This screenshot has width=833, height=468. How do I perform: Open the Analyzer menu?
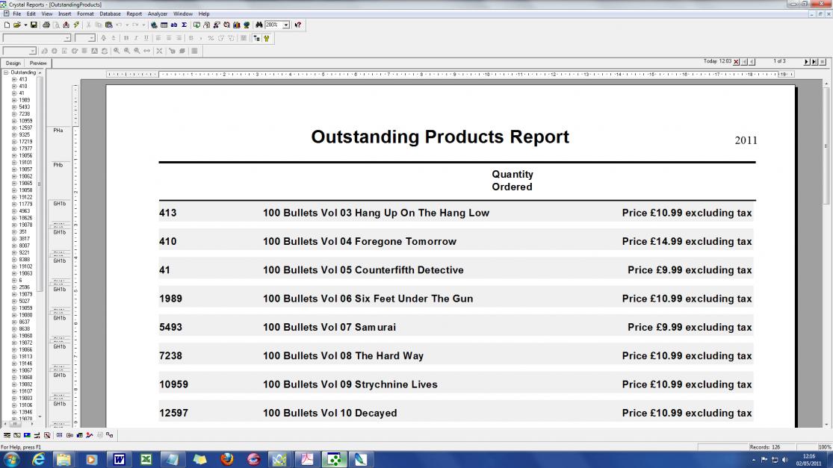158,13
